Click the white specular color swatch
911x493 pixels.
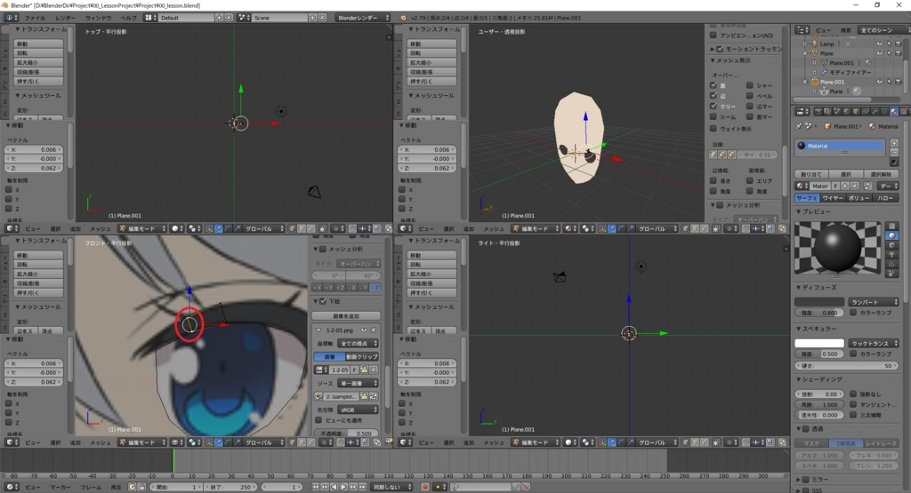819,343
